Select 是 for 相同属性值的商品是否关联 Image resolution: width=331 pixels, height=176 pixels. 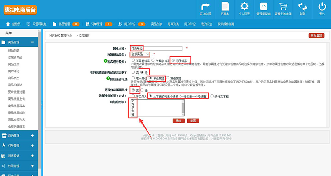click(x=142, y=72)
